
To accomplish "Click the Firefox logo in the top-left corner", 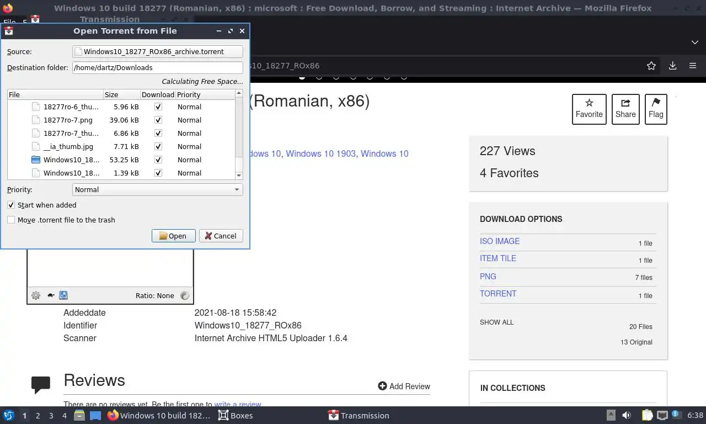I will pyautogui.click(x=8, y=8).
